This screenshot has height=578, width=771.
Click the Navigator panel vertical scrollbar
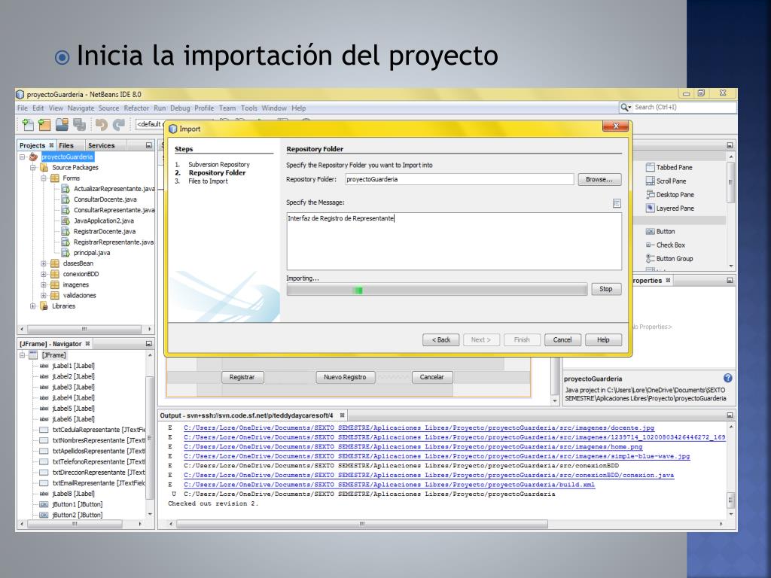(150, 437)
